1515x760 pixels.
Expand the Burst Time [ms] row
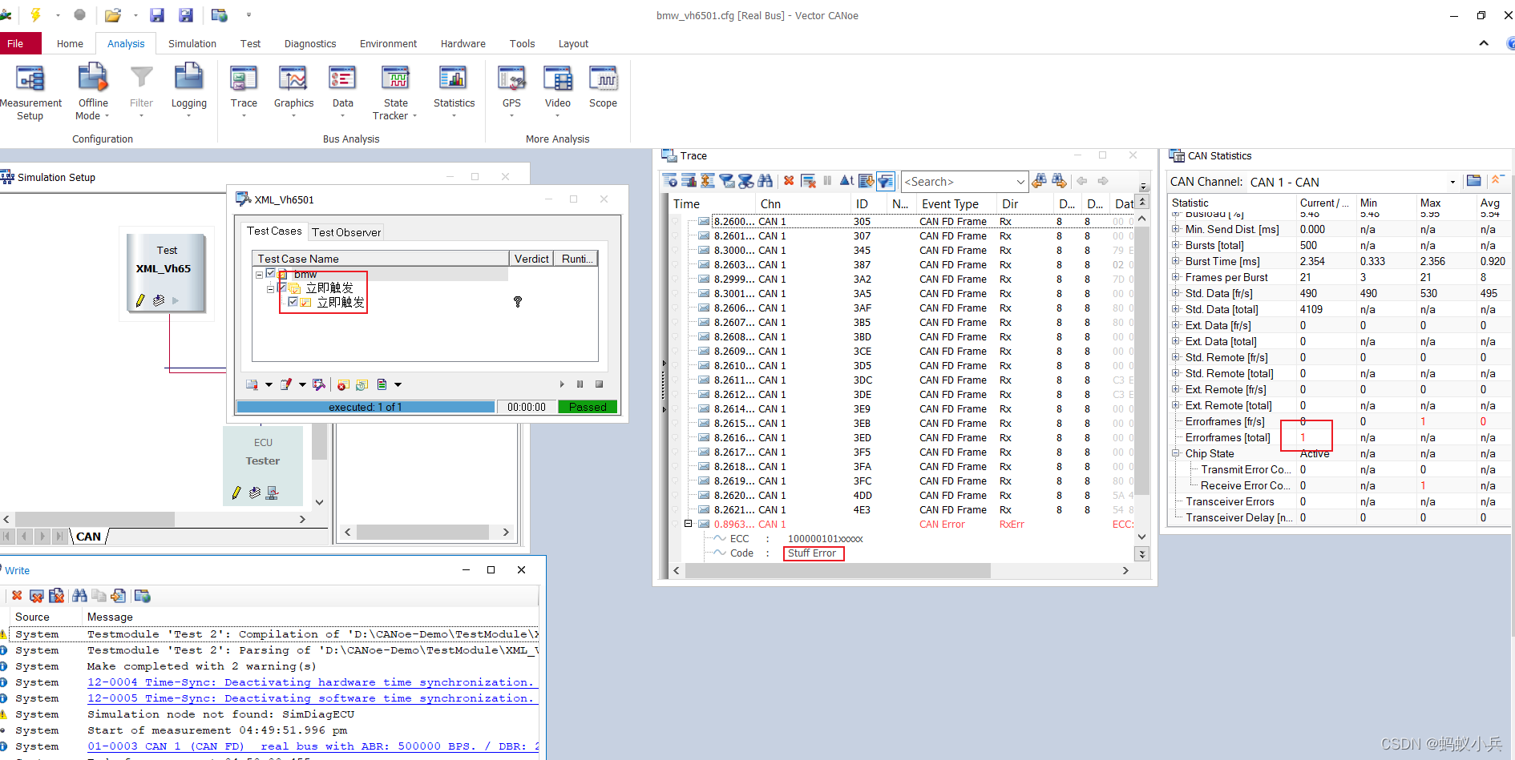pyautogui.click(x=1176, y=261)
